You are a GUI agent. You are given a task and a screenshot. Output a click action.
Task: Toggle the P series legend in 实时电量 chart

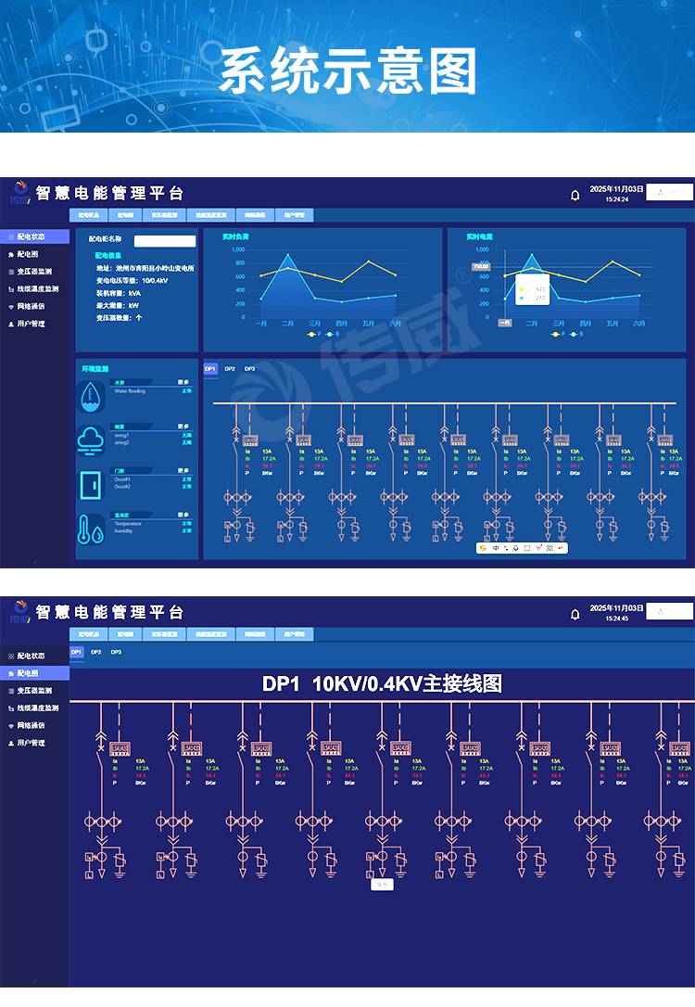tap(559, 334)
